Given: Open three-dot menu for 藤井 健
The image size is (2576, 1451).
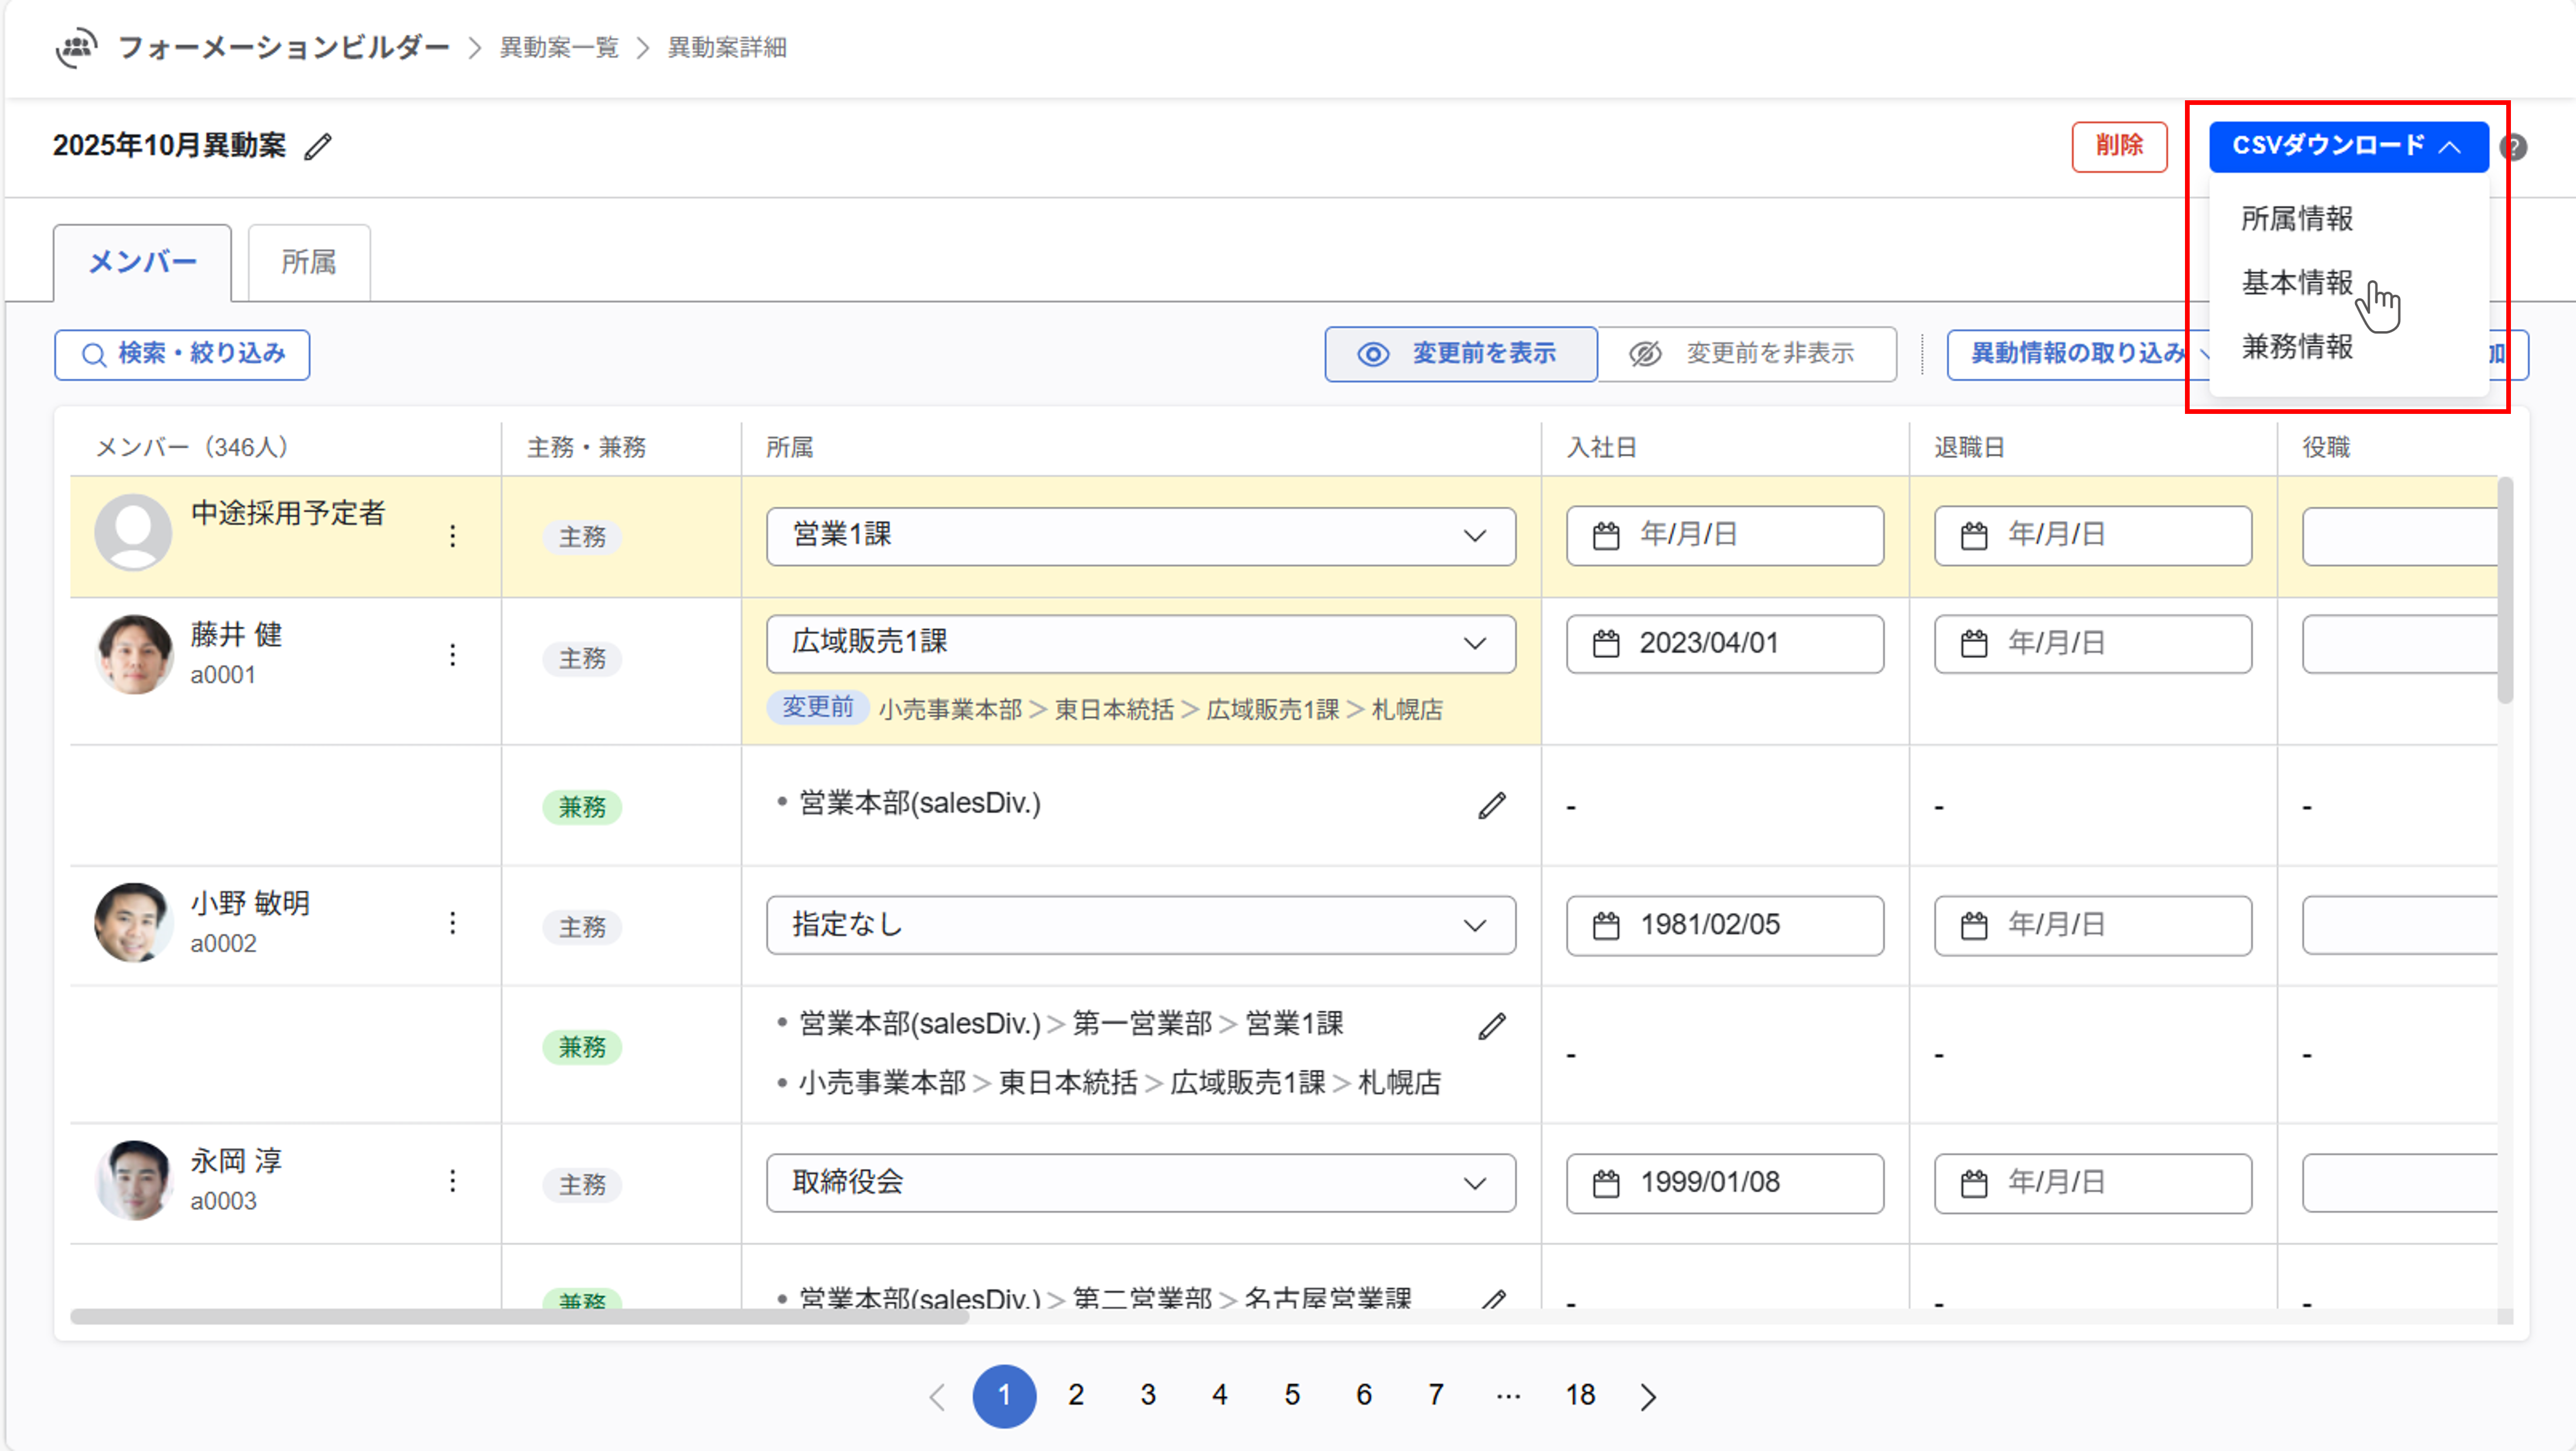Looking at the screenshot, I should click(453, 655).
